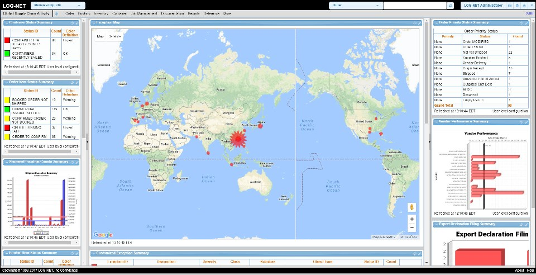Edit the Export Declaration Filing Summary panel
Viewport: 536px width, 275px height.
tap(527, 224)
